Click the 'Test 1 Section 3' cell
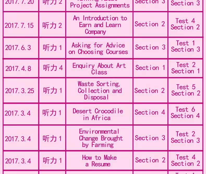Viewport: 206px width, 174px height. pos(185,46)
